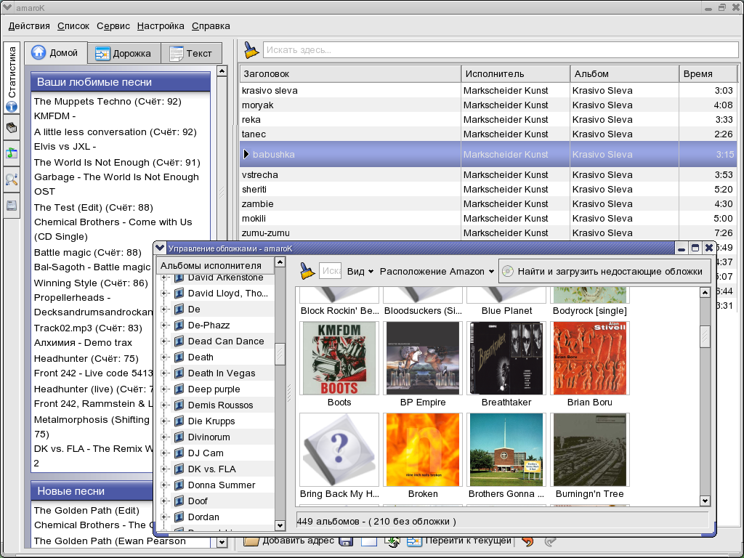Viewport: 744px width, 558px height.
Task: Select the Broken album cover
Action: click(423, 449)
